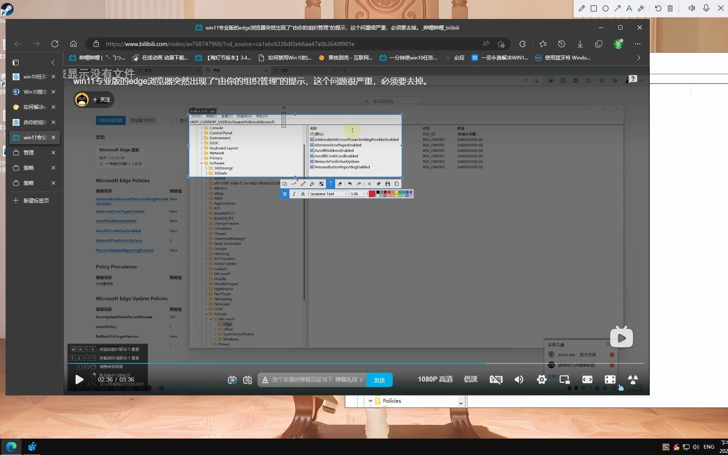Image resolution: width=728 pixels, height=455 pixels.
Task: Collapse the Policies node in background window
Action: coord(370,401)
